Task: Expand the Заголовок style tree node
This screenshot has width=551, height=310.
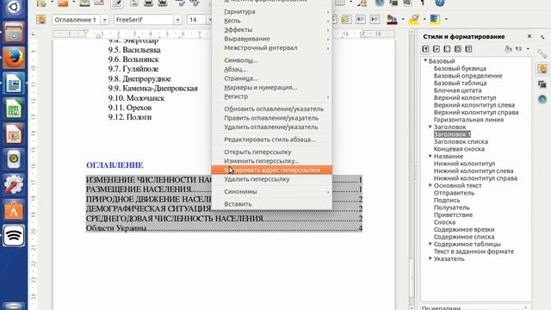Action: tap(430, 127)
